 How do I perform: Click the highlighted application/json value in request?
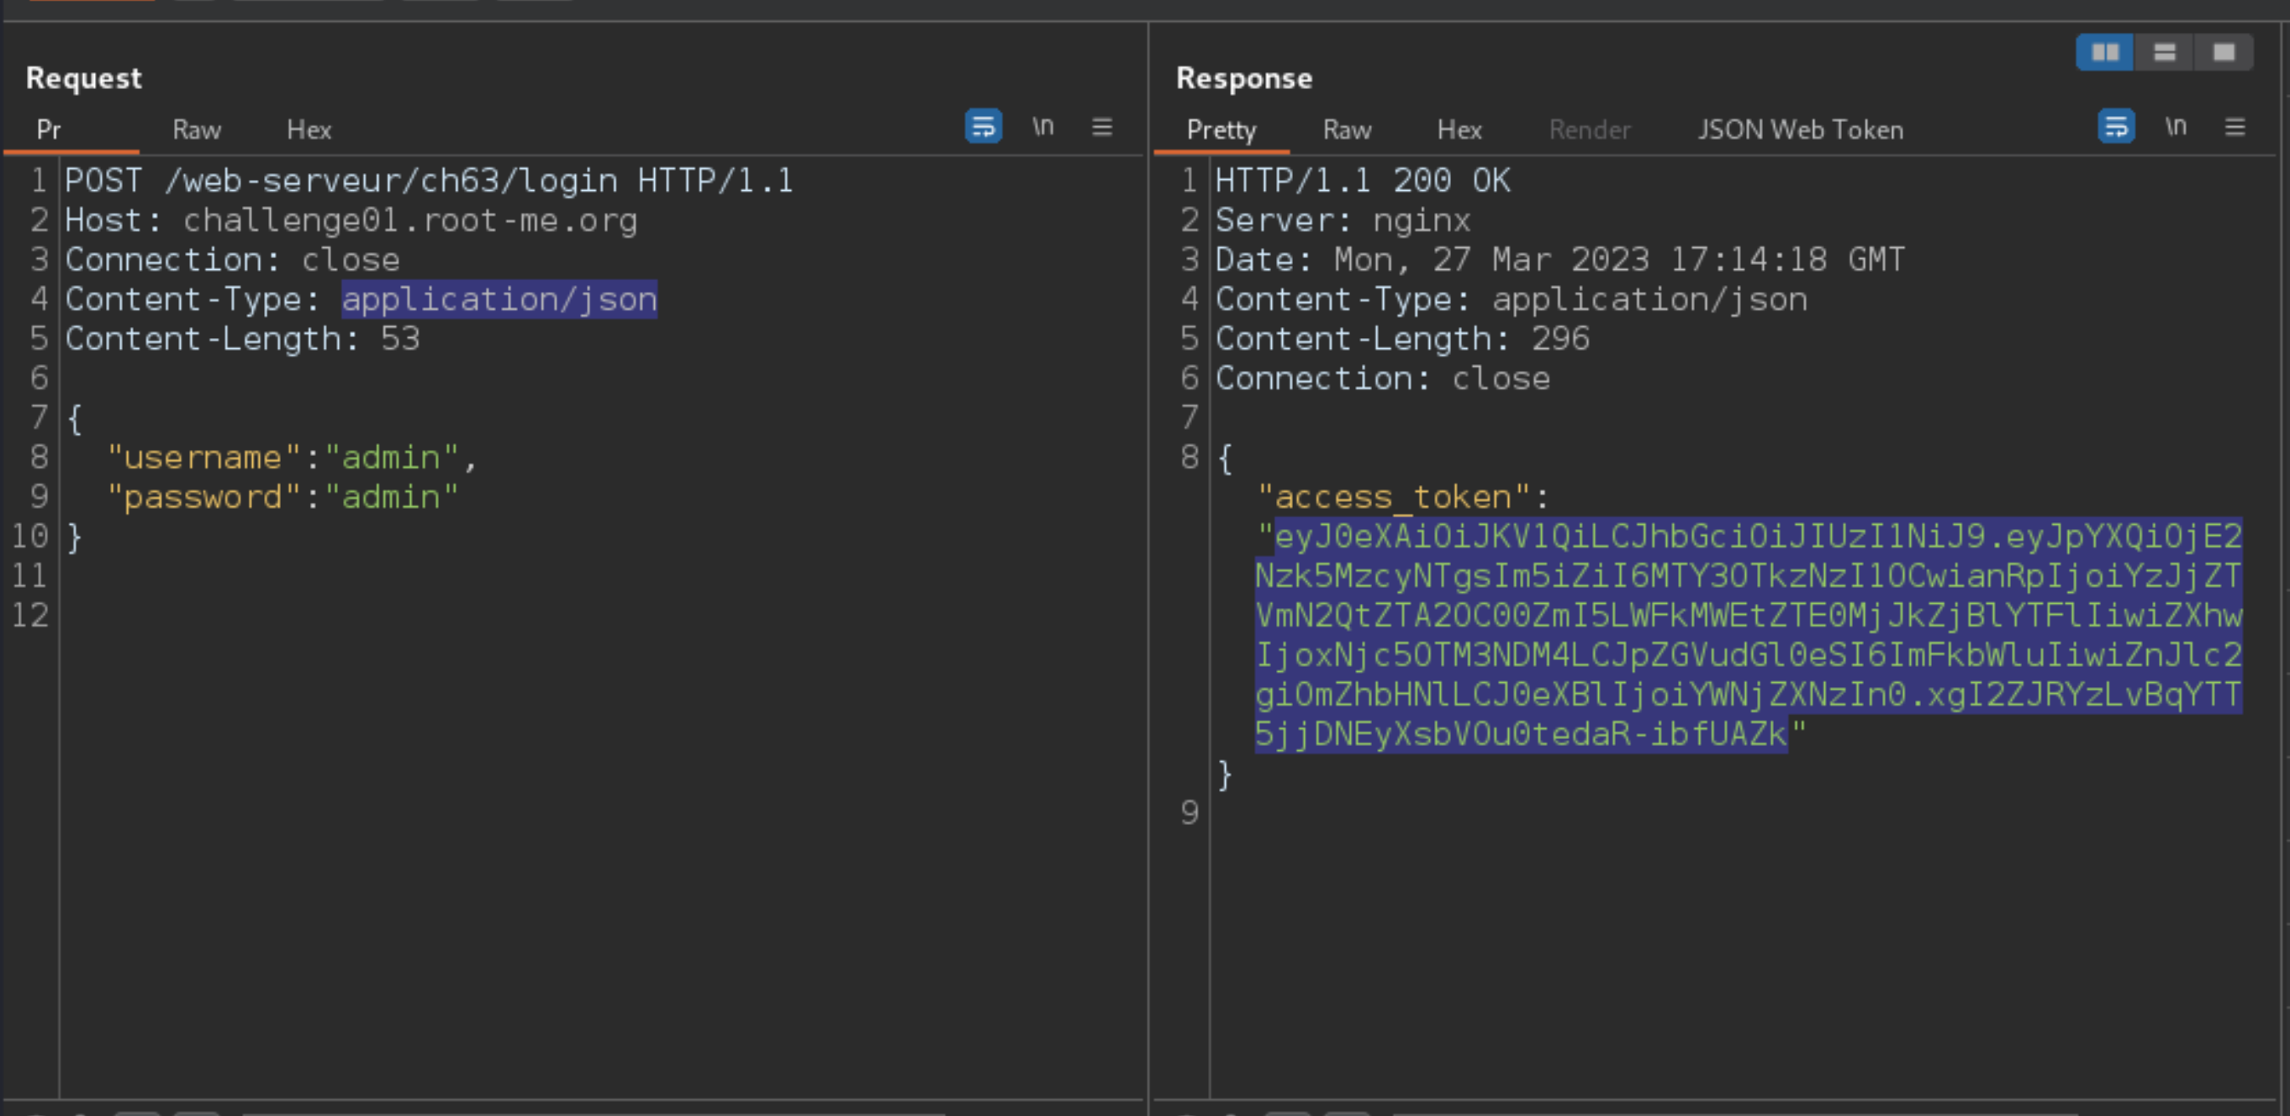click(x=499, y=299)
